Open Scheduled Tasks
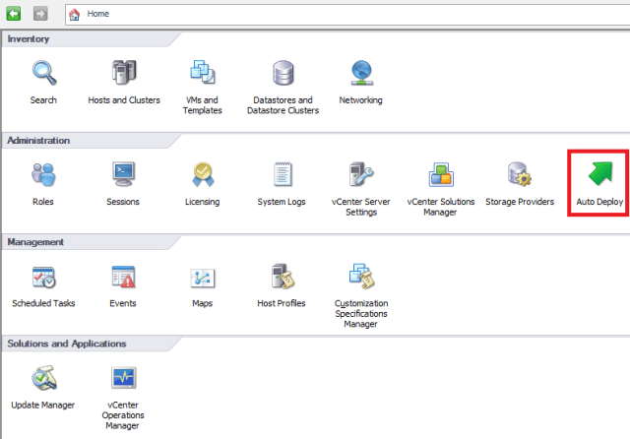Screen dimensions: 630x439 coord(43,278)
